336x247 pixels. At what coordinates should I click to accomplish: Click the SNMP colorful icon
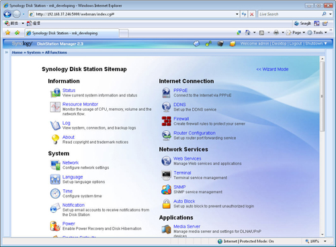[x=166, y=189]
